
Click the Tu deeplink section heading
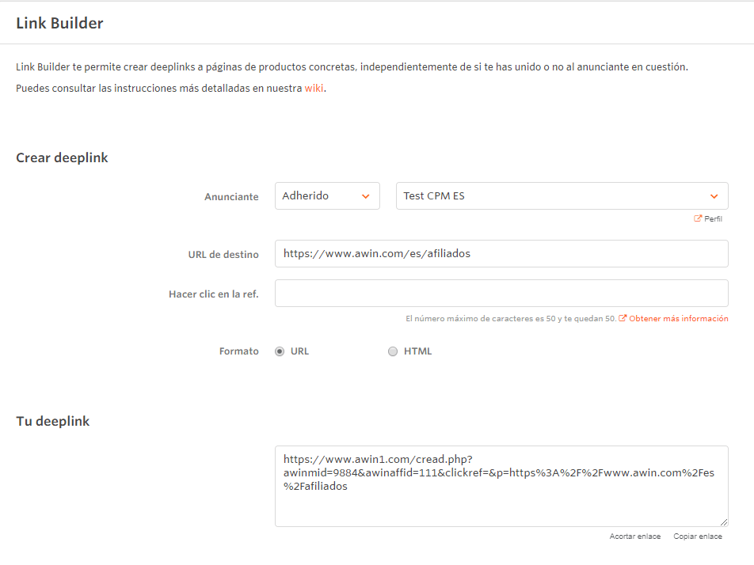53,421
